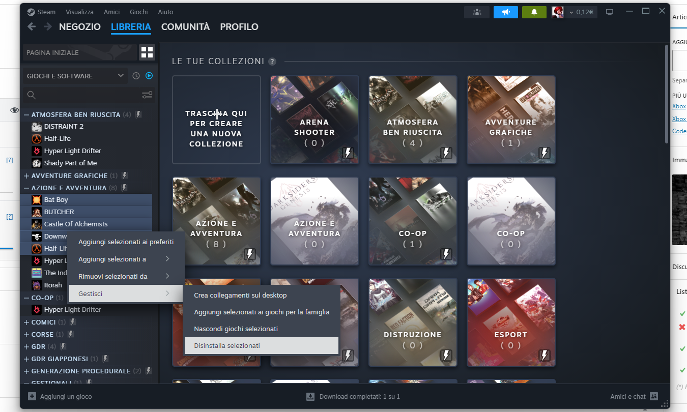The width and height of the screenshot is (687, 412).
Task: Open the friends group icon button
Action: pyautogui.click(x=477, y=12)
